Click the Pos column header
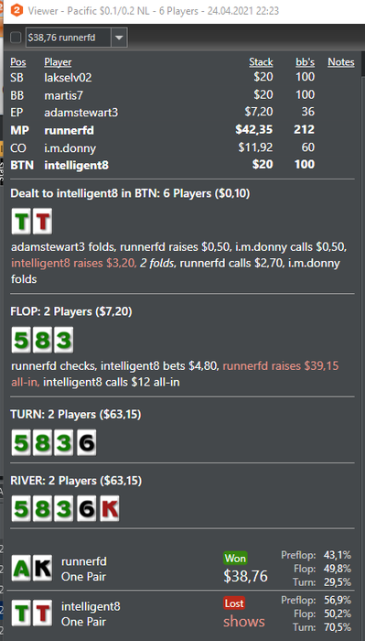365x641 pixels. click(18, 62)
